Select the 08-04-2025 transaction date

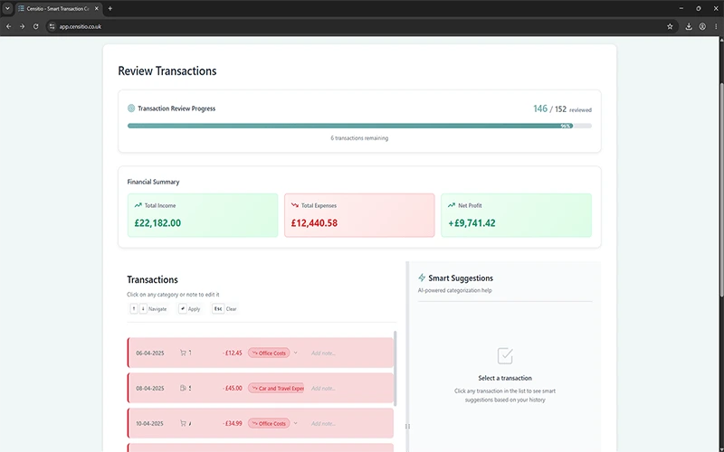click(149, 389)
